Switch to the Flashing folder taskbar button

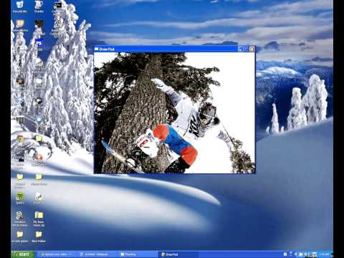coord(138,254)
